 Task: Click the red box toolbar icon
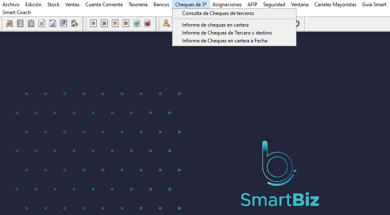click(148, 24)
